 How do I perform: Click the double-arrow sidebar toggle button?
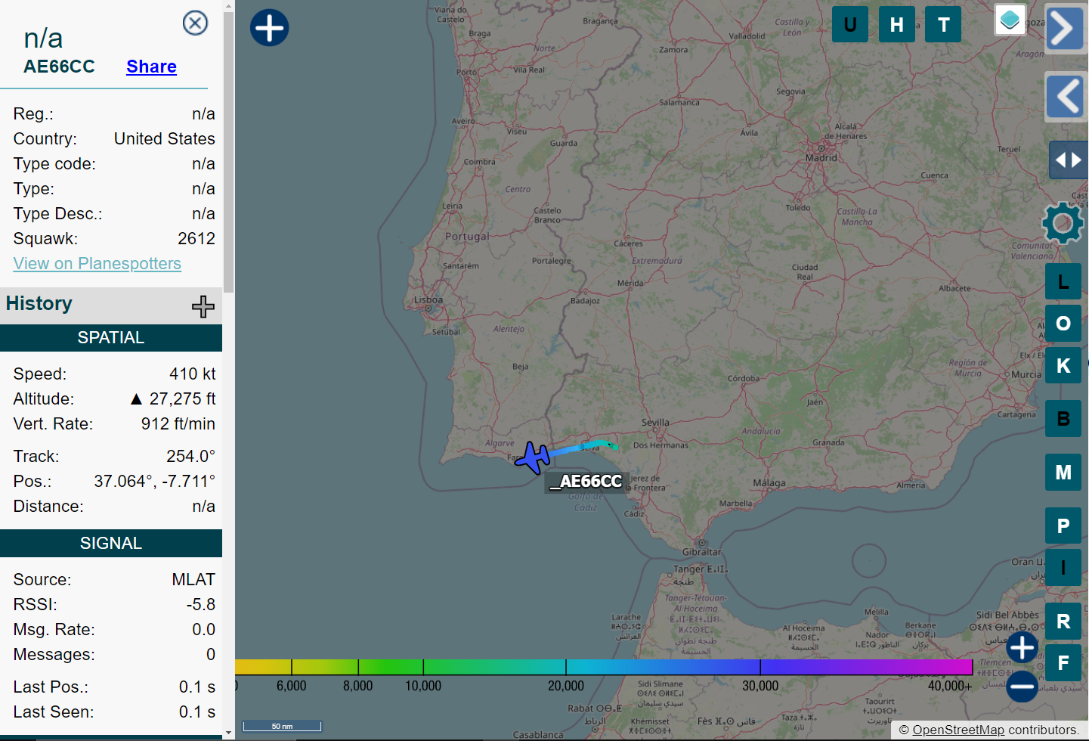1068,160
